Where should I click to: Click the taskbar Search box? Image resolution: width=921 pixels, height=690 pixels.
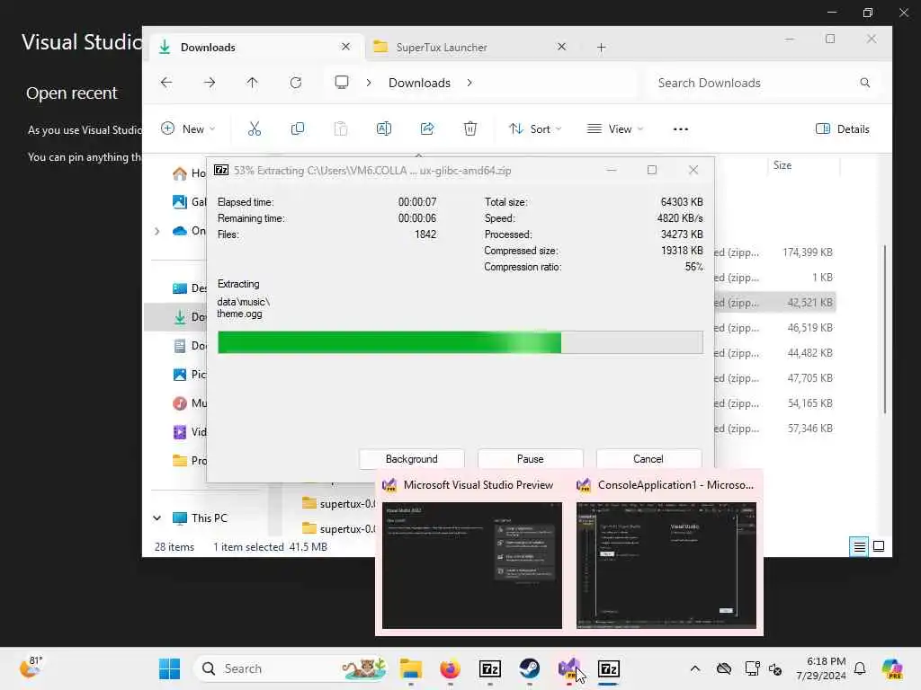(291, 668)
